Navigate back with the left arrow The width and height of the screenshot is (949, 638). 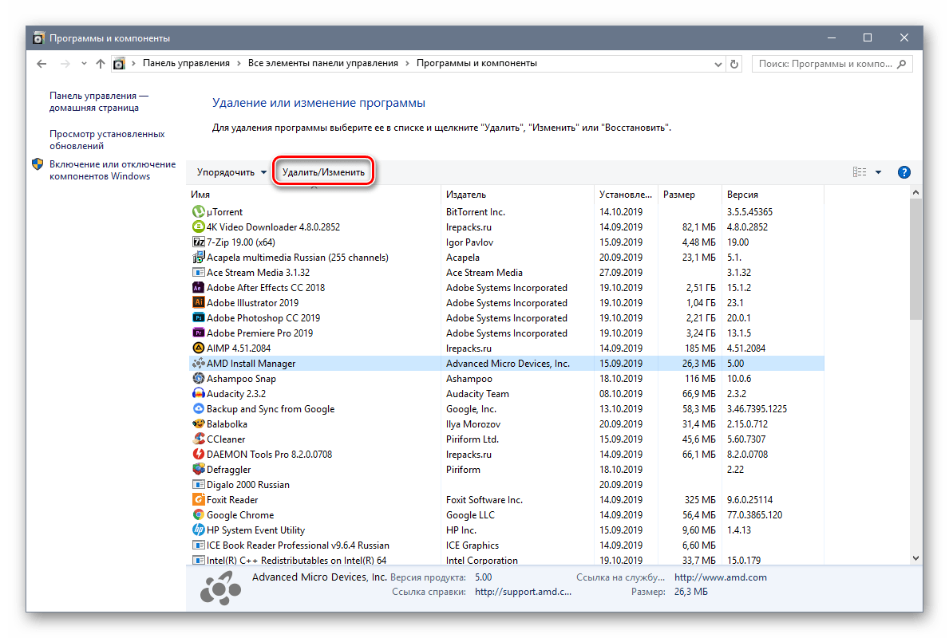[x=42, y=64]
